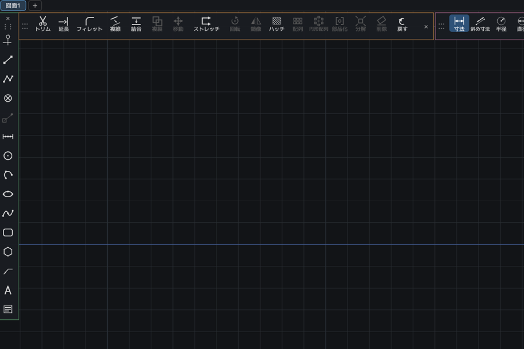
Task: Click the 戻す (undo) button
Action: (x=402, y=24)
